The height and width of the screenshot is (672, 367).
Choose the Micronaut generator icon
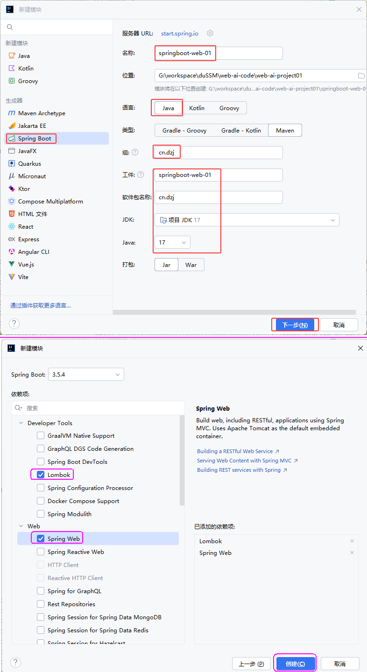[x=12, y=176]
